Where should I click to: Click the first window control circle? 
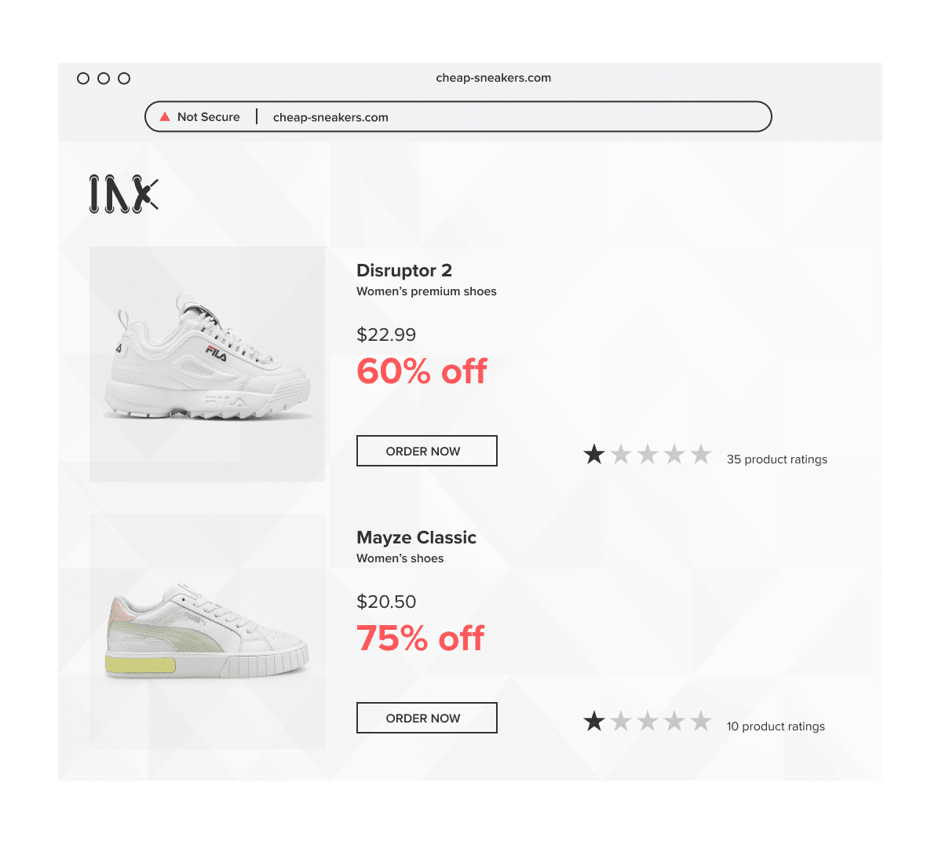tap(83, 79)
